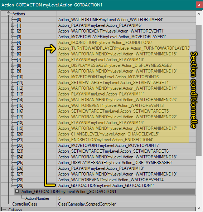Click the scrollbar down arrow

[199, 208]
